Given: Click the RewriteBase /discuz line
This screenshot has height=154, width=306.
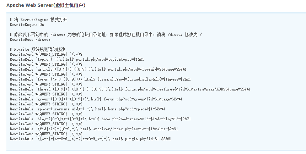Looking at the screenshot, I should pyautogui.click(x=30, y=40).
